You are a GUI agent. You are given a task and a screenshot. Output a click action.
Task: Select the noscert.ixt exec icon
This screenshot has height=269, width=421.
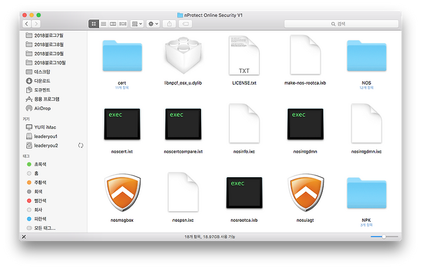pyautogui.click(x=122, y=124)
